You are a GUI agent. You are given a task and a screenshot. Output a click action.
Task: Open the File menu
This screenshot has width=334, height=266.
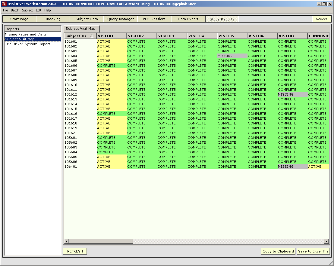(5, 10)
